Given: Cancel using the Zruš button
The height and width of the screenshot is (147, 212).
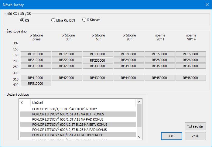Looking at the screenshot, I should point(195,136).
